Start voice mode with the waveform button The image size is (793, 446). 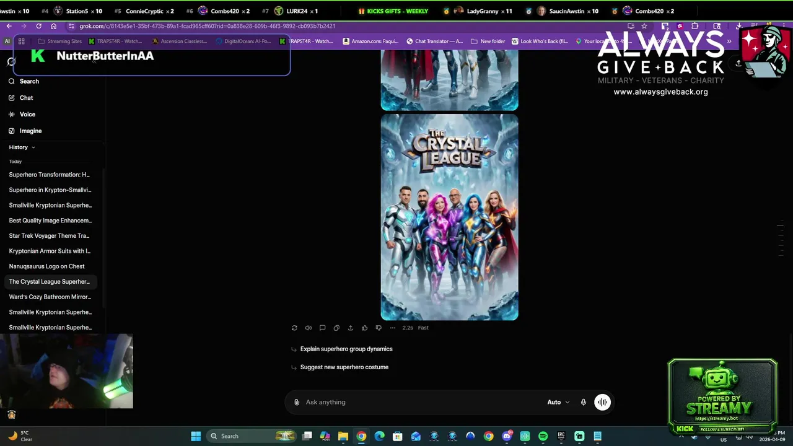pyautogui.click(x=603, y=402)
